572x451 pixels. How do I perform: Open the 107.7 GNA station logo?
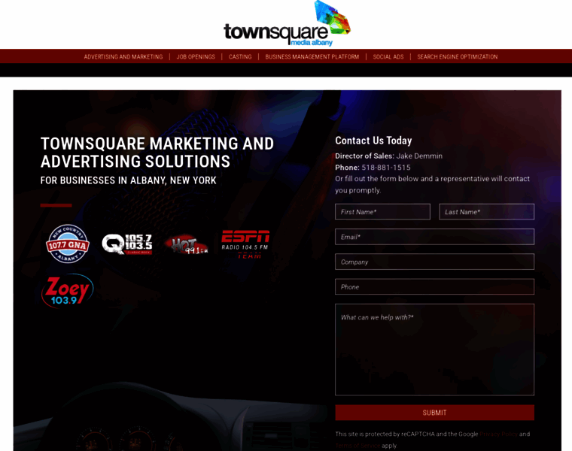(68, 244)
